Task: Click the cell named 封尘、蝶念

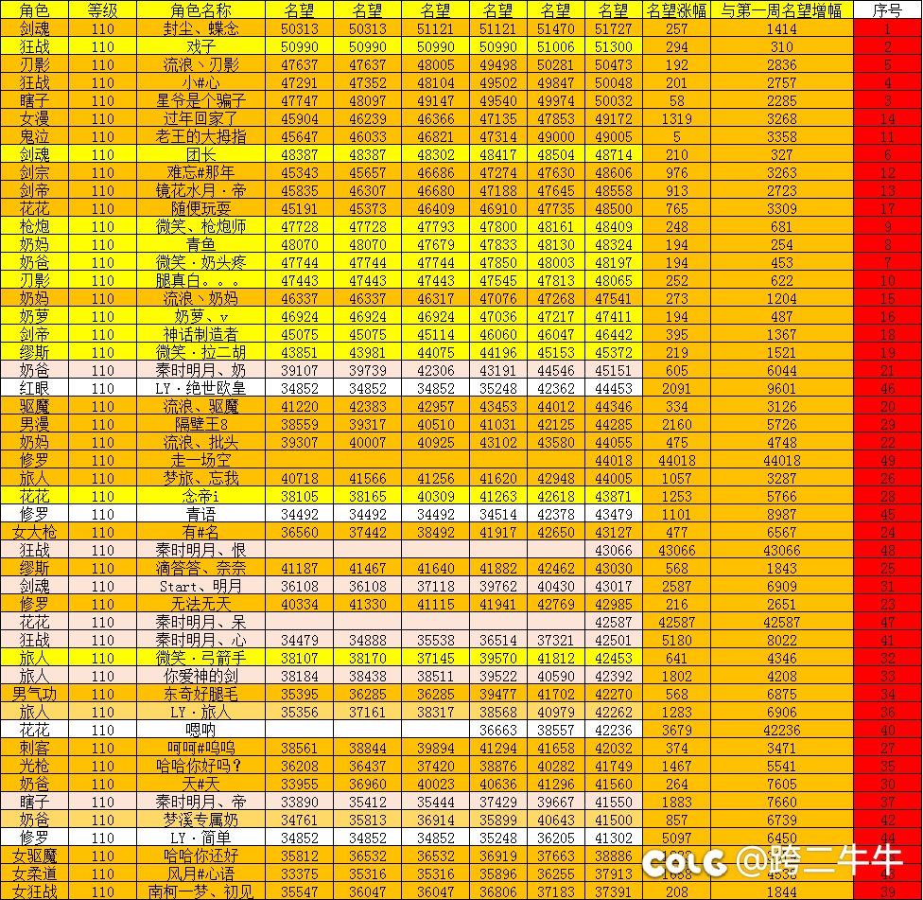Action: tap(200, 28)
